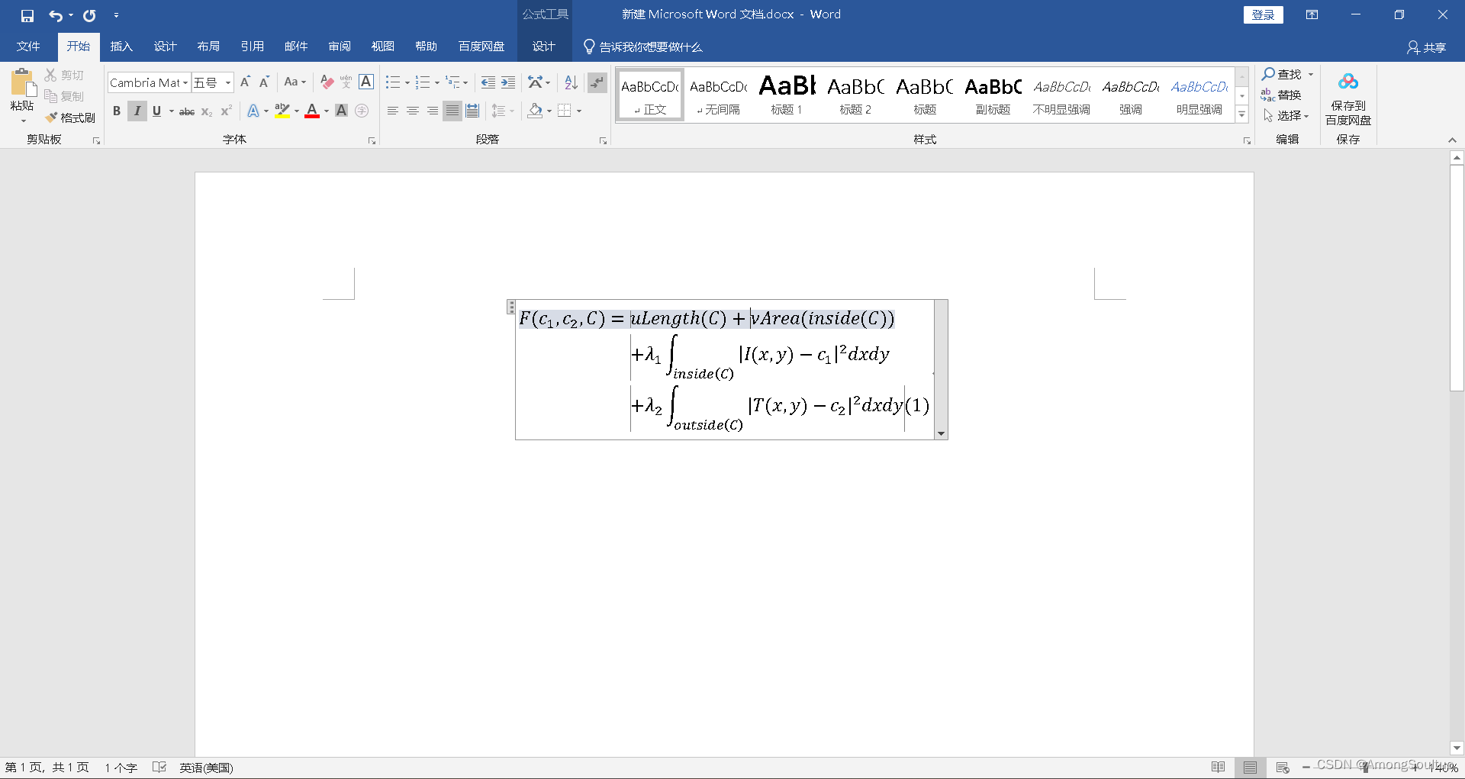This screenshot has height=779, width=1465.
Task: Open spelling check icon in the status bar
Action: pyautogui.click(x=159, y=767)
